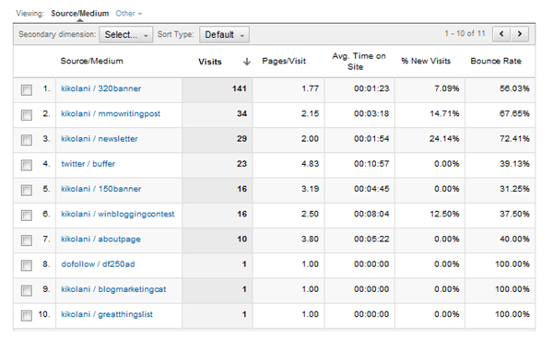The image size is (553, 339).
Task: Select the Source/Medium viewing tab
Action: 79,14
